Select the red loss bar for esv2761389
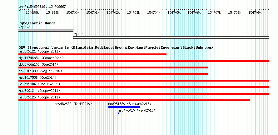Screen dimensions: 278x135 click(x=113, y=74)
